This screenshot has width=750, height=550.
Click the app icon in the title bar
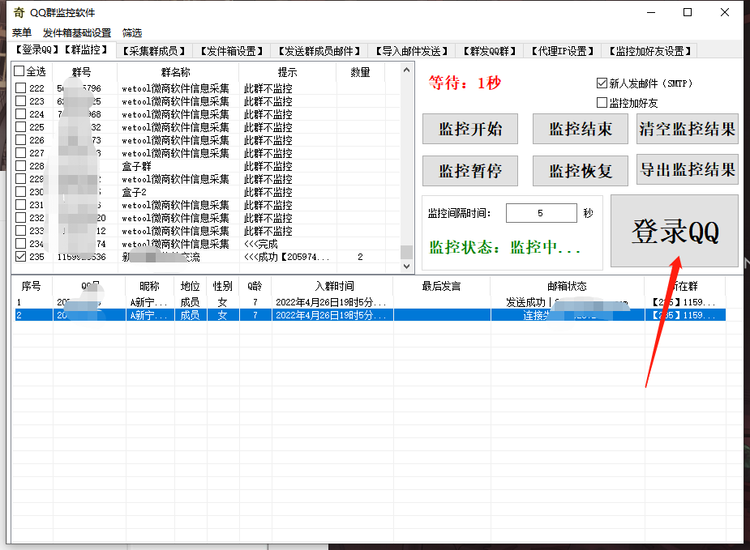[x=19, y=12]
